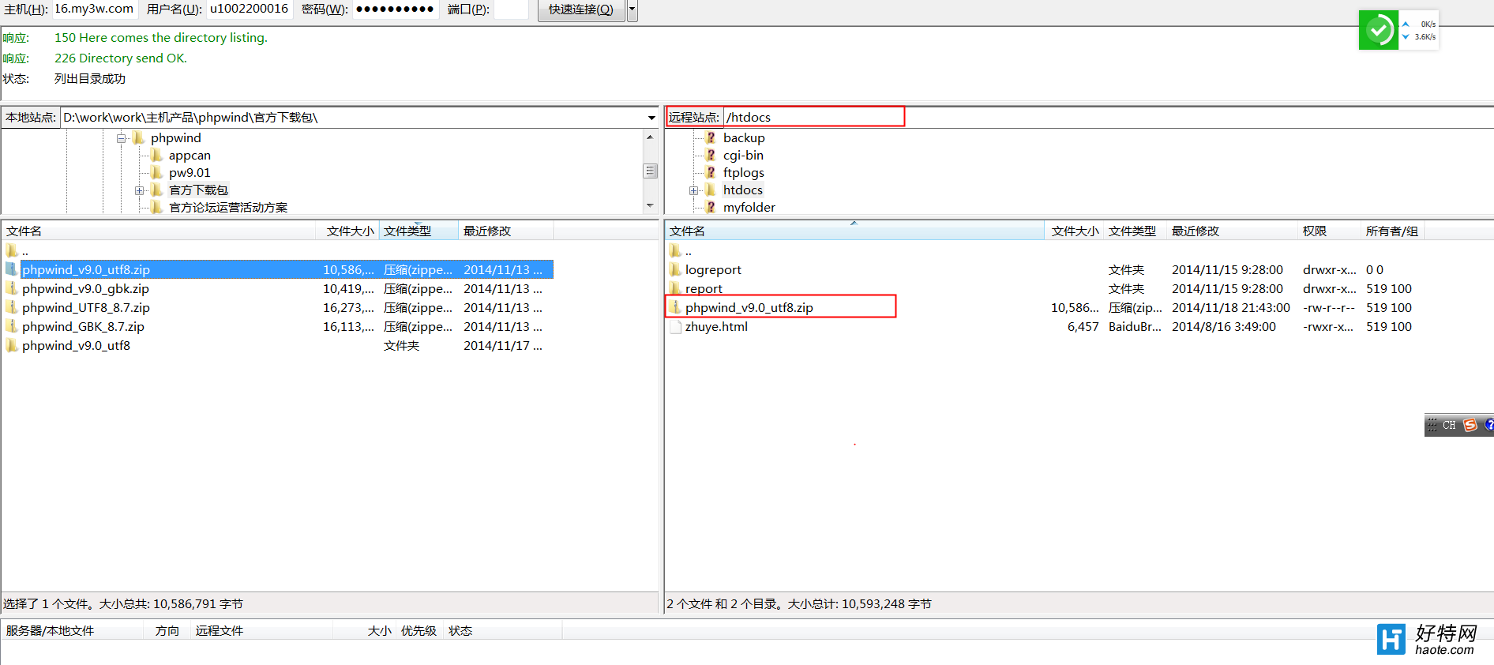1494x665 pixels.
Task: Select the pw9.01 folder in local tree
Action: [x=190, y=173]
